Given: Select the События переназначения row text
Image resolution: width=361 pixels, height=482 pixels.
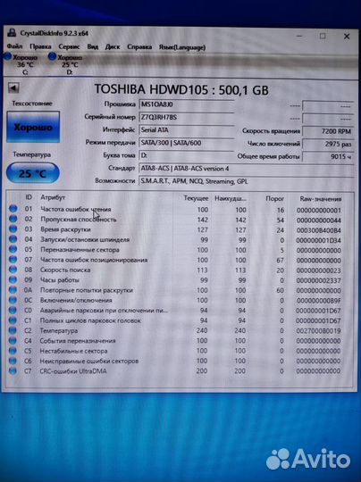Looking at the screenshot, I should coord(78,341).
